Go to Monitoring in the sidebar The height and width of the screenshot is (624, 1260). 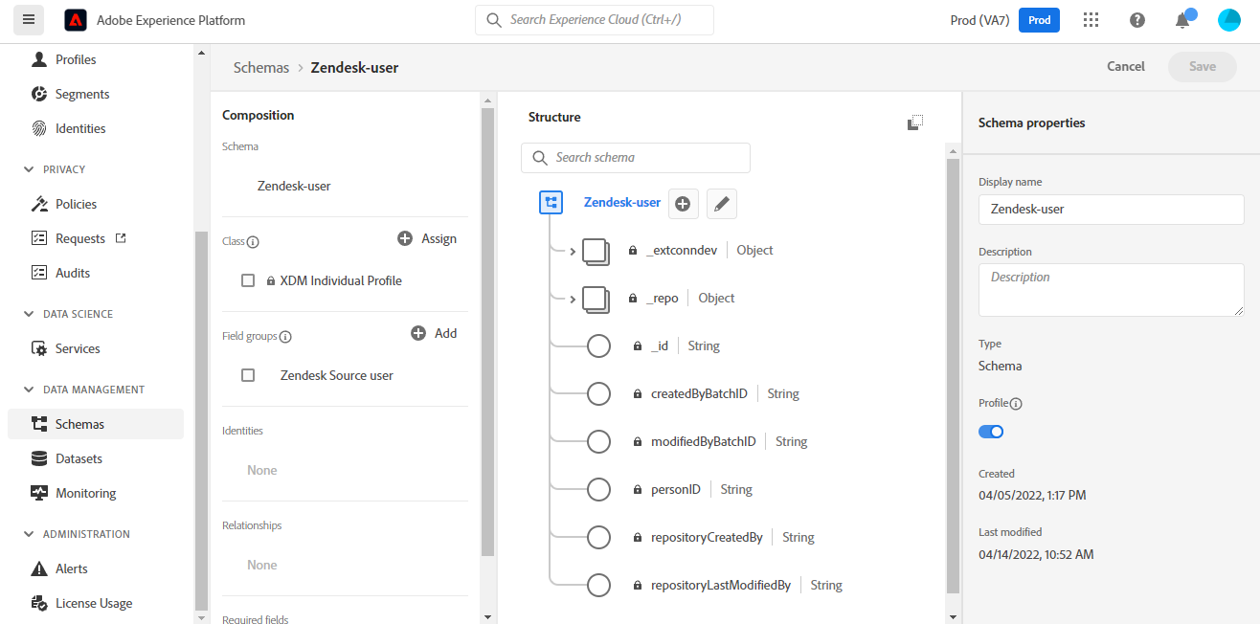(85, 493)
